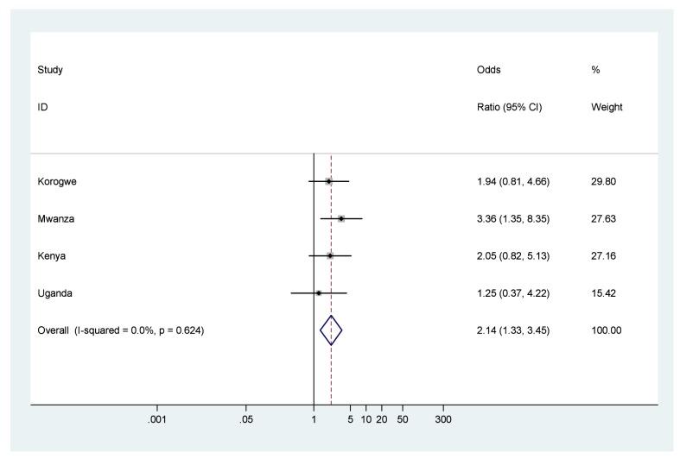Select the Uganda point estimate marker
This screenshot has height=465, width=680.
click(x=318, y=293)
